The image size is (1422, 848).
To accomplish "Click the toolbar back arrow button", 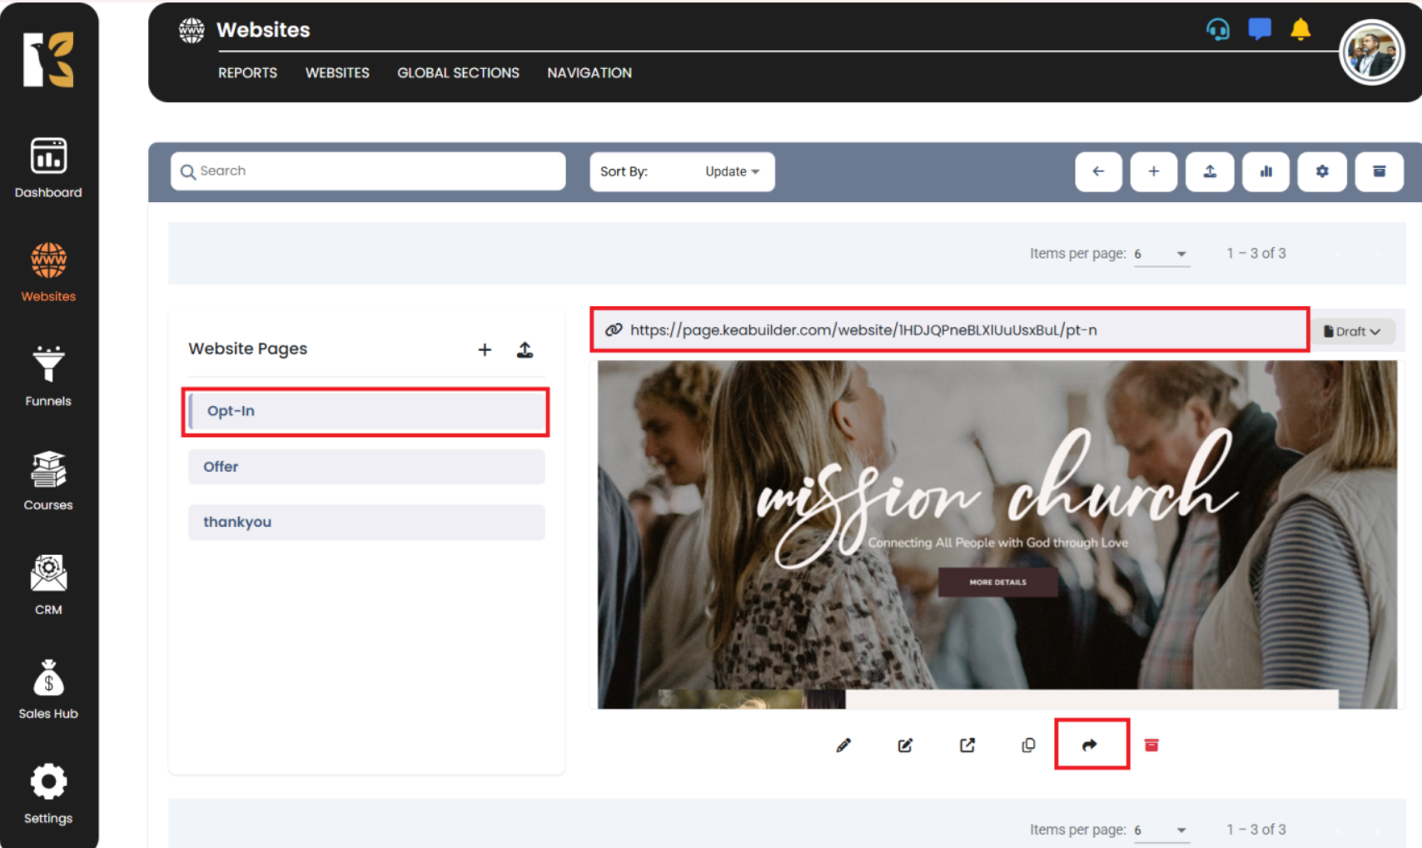I will [1098, 171].
